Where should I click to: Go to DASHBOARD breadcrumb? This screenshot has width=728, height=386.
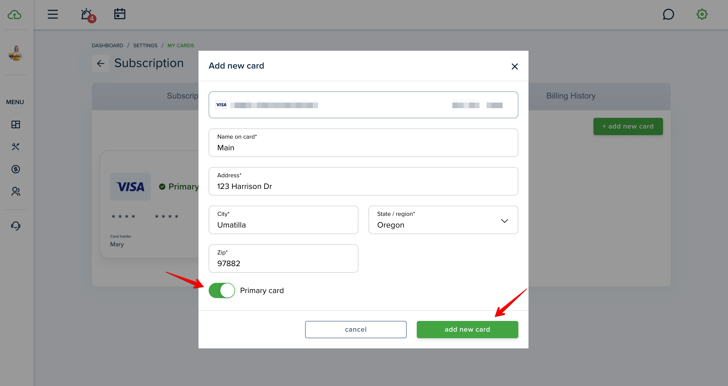[x=107, y=45]
